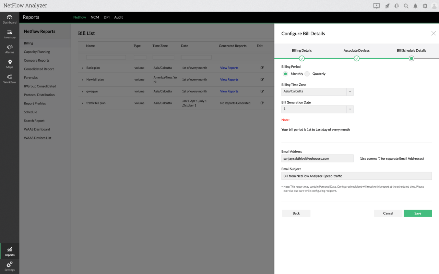Viewport: 439px width, 274px height.
Task: Click the rocket icon in top bar
Action: click(387, 6)
